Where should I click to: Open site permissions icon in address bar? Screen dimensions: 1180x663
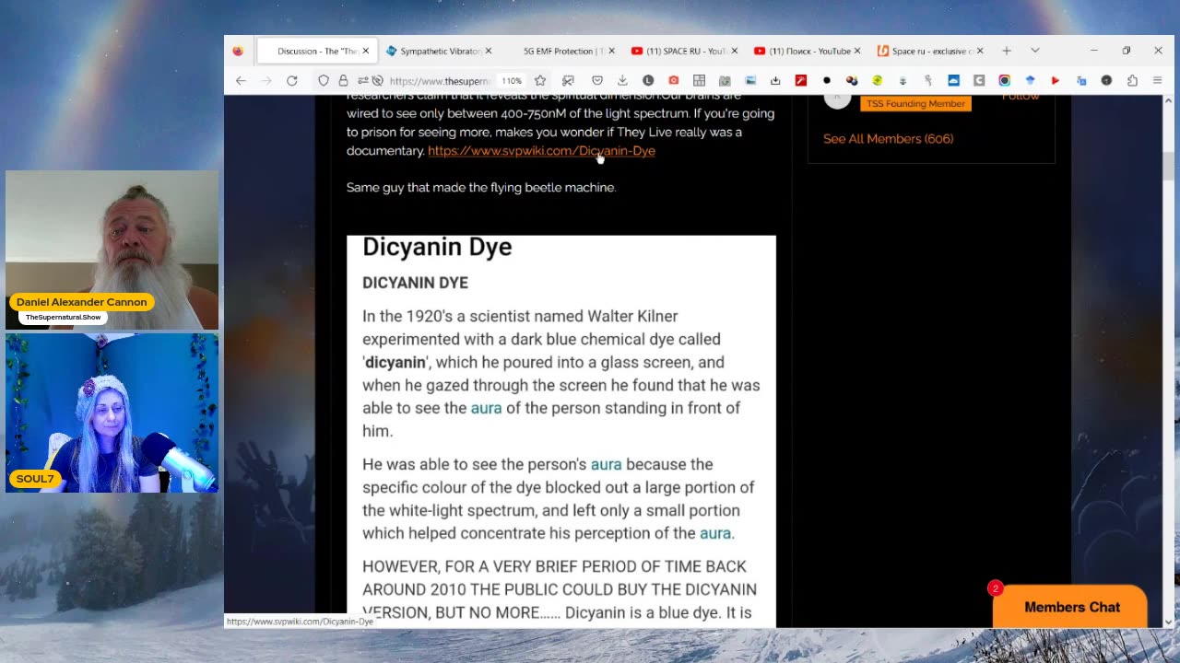(362, 81)
